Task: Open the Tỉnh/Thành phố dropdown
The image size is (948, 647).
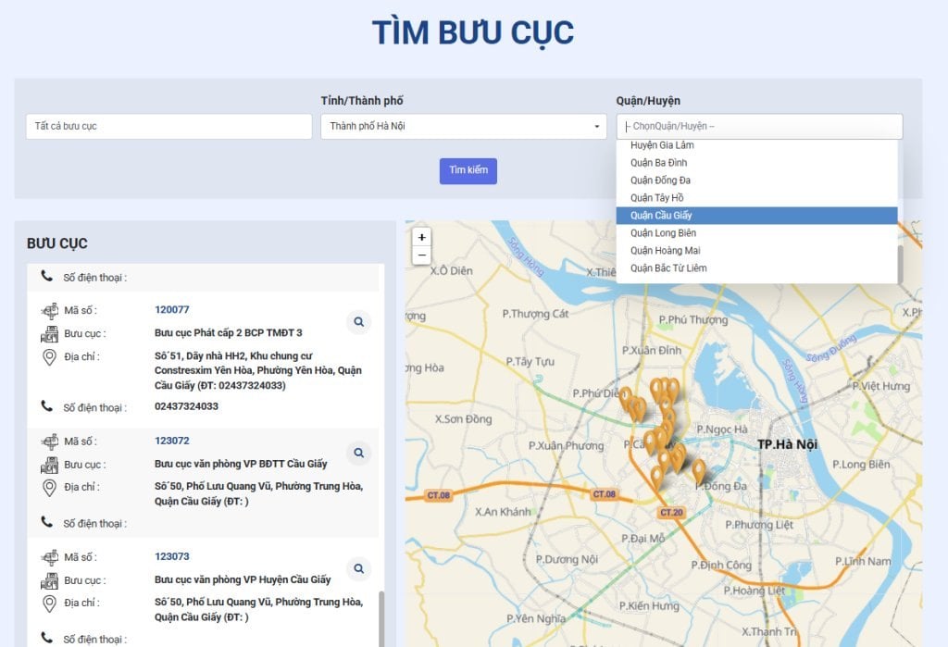Action: 463,126
